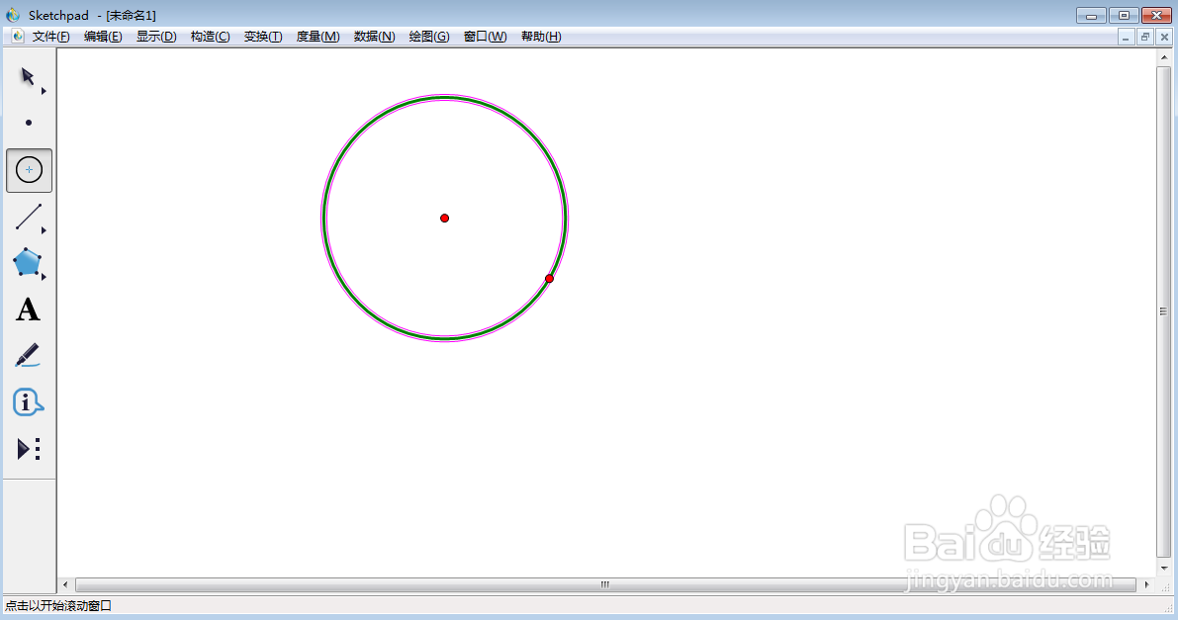Open the 变换(T) menu

(263, 36)
